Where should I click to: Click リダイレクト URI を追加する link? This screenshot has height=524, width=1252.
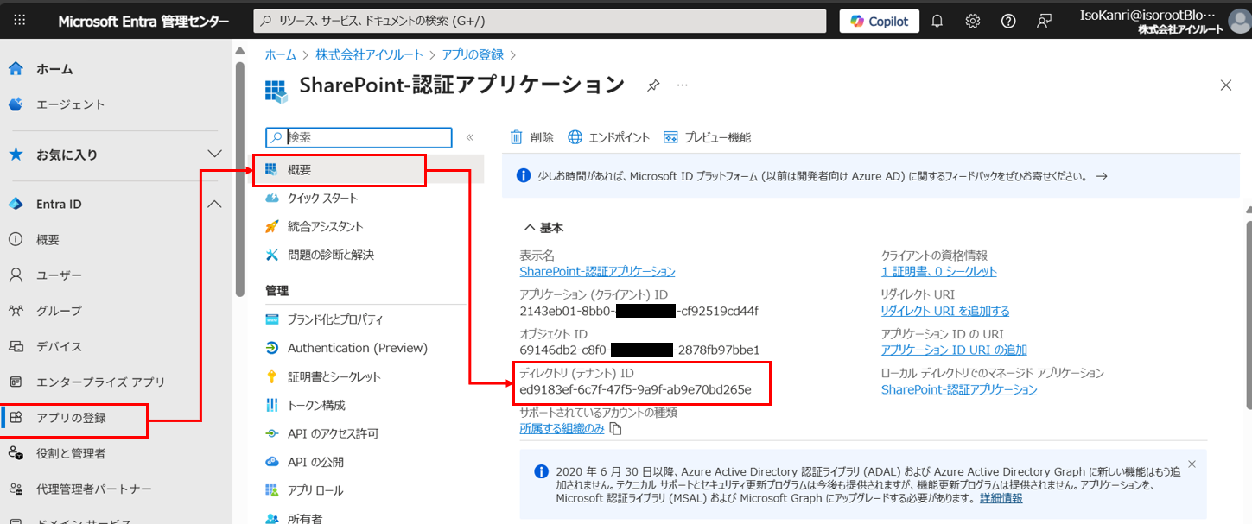tap(945, 311)
